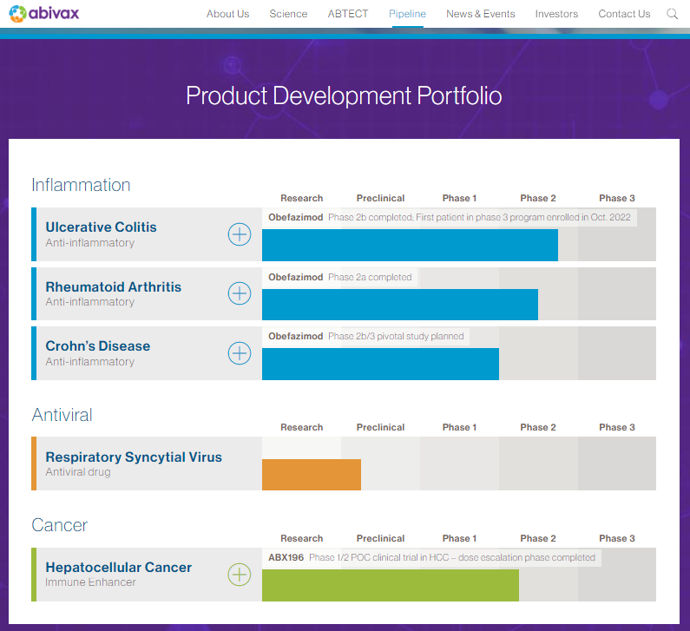This screenshot has width=690, height=631.
Task: Open the About Us menu
Action: pyautogui.click(x=228, y=14)
